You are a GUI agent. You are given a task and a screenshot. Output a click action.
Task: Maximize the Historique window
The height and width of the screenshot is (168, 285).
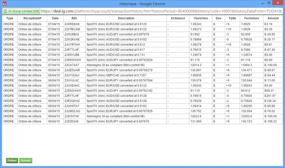269,3
